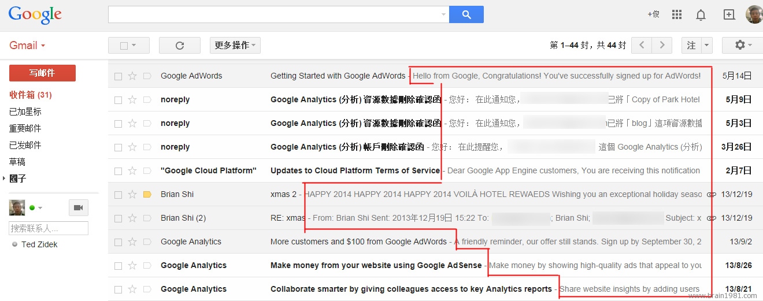763x301 pixels.
Task: Open the Google logo home link
Action: tap(35, 15)
